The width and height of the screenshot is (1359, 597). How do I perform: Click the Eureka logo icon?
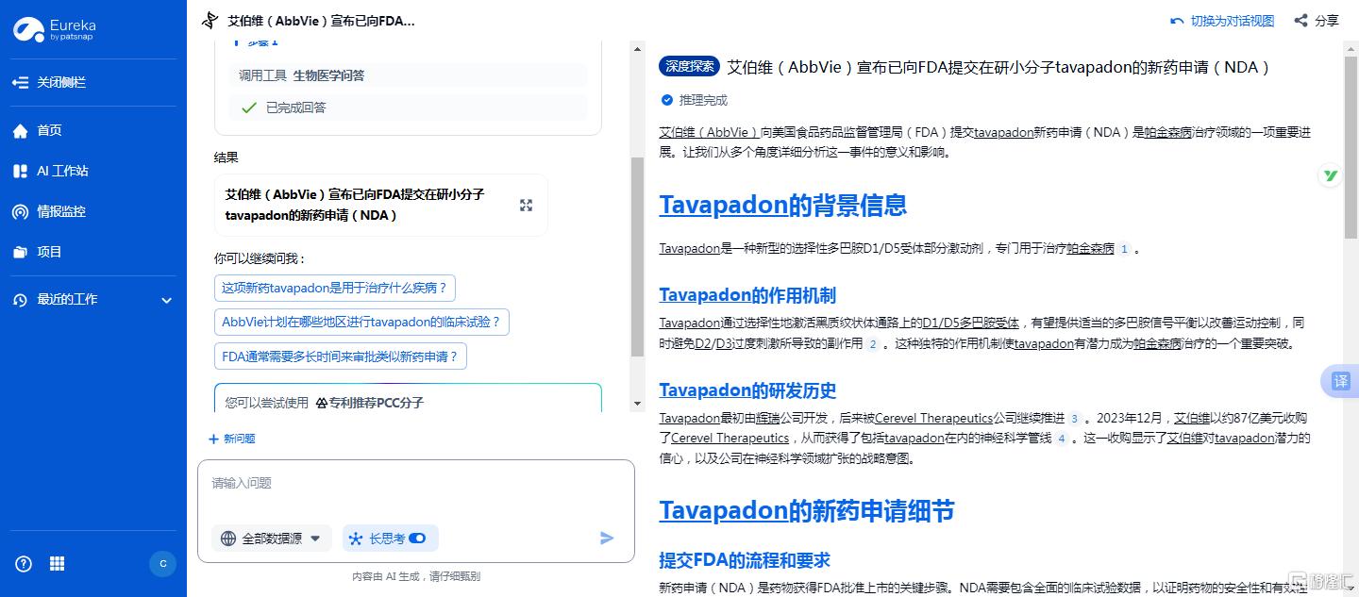tap(27, 30)
